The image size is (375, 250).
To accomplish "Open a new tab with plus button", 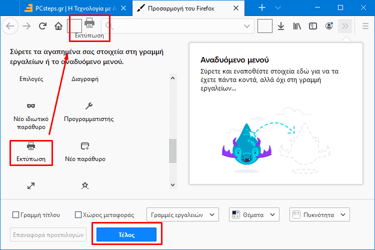I will tap(262, 8).
